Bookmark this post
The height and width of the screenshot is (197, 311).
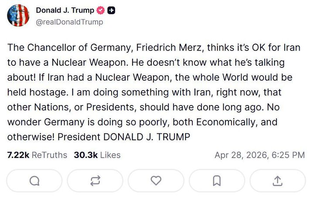pyautogui.click(x=216, y=180)
